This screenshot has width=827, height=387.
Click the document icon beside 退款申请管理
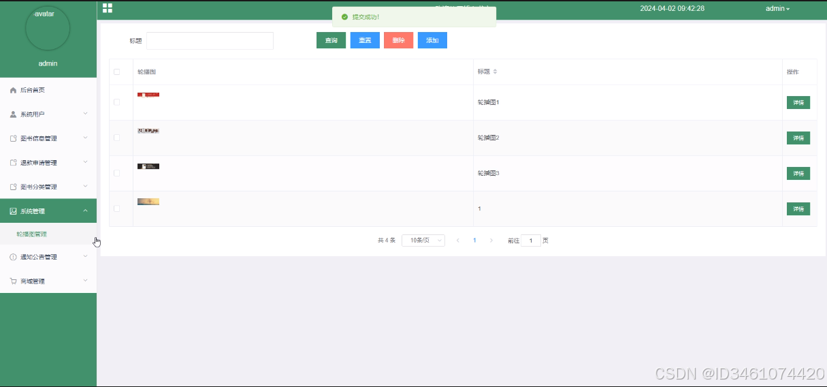pyautogui.click(x=13, y=163)
